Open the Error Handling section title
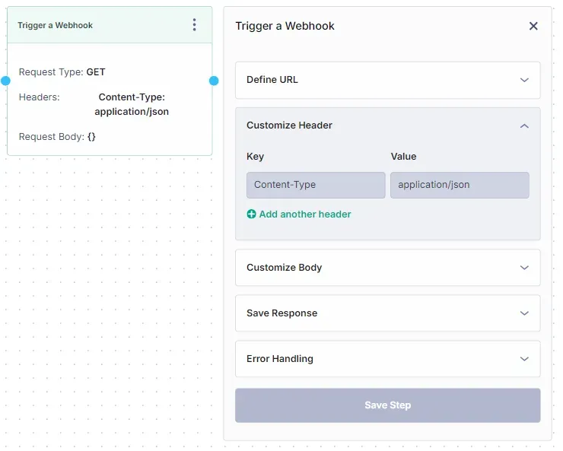Image resolution: width=563 pixels, height=451 pixels. (279, 359)
